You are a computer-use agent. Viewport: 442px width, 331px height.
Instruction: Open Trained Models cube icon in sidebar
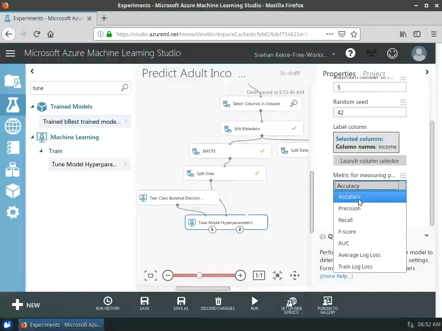click(x=13, y=191)
